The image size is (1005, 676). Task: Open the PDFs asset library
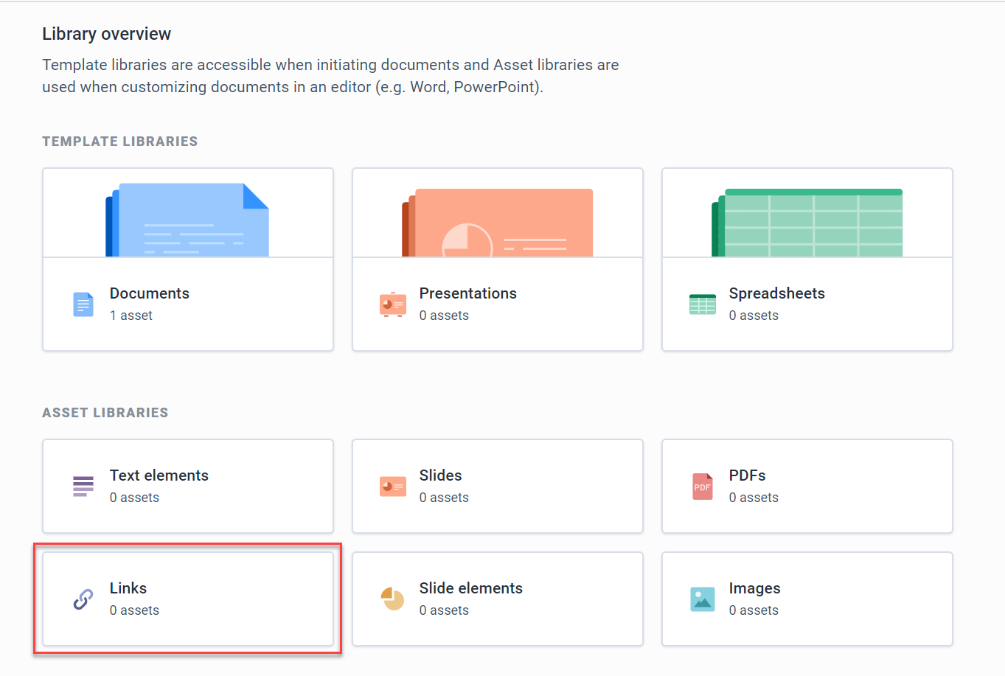(x=807, y=487)
